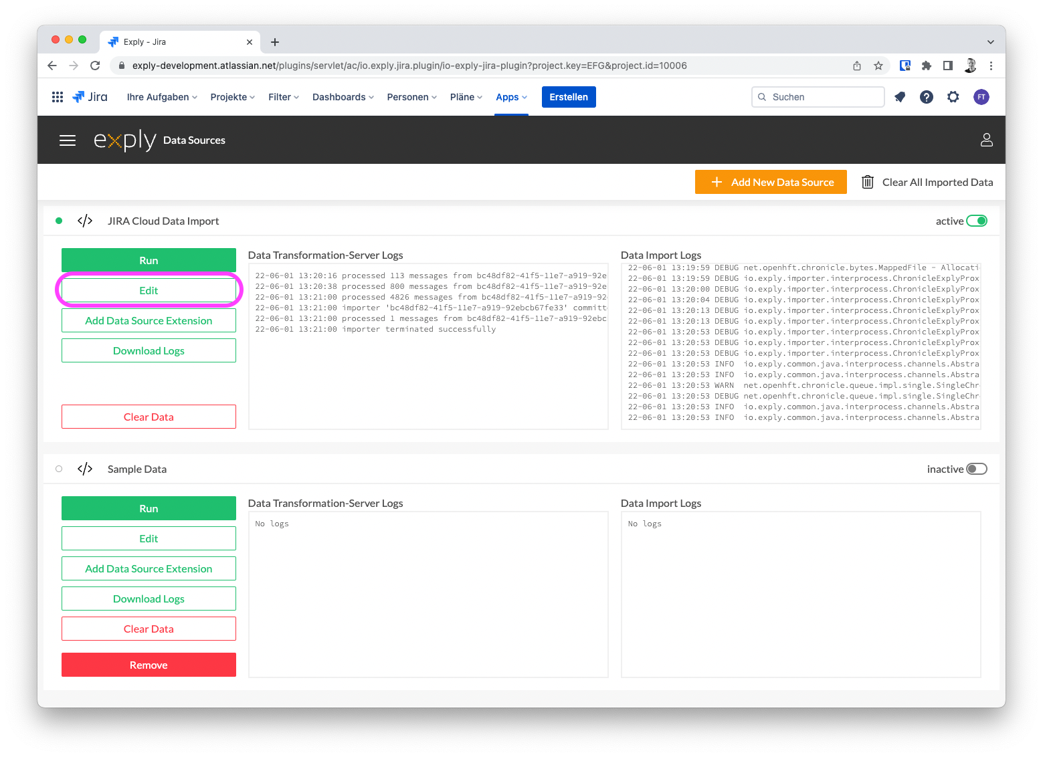Viewport: 1043px width, 757px height.
Task: Click the Suchen search field
Action: pos(818,97)
